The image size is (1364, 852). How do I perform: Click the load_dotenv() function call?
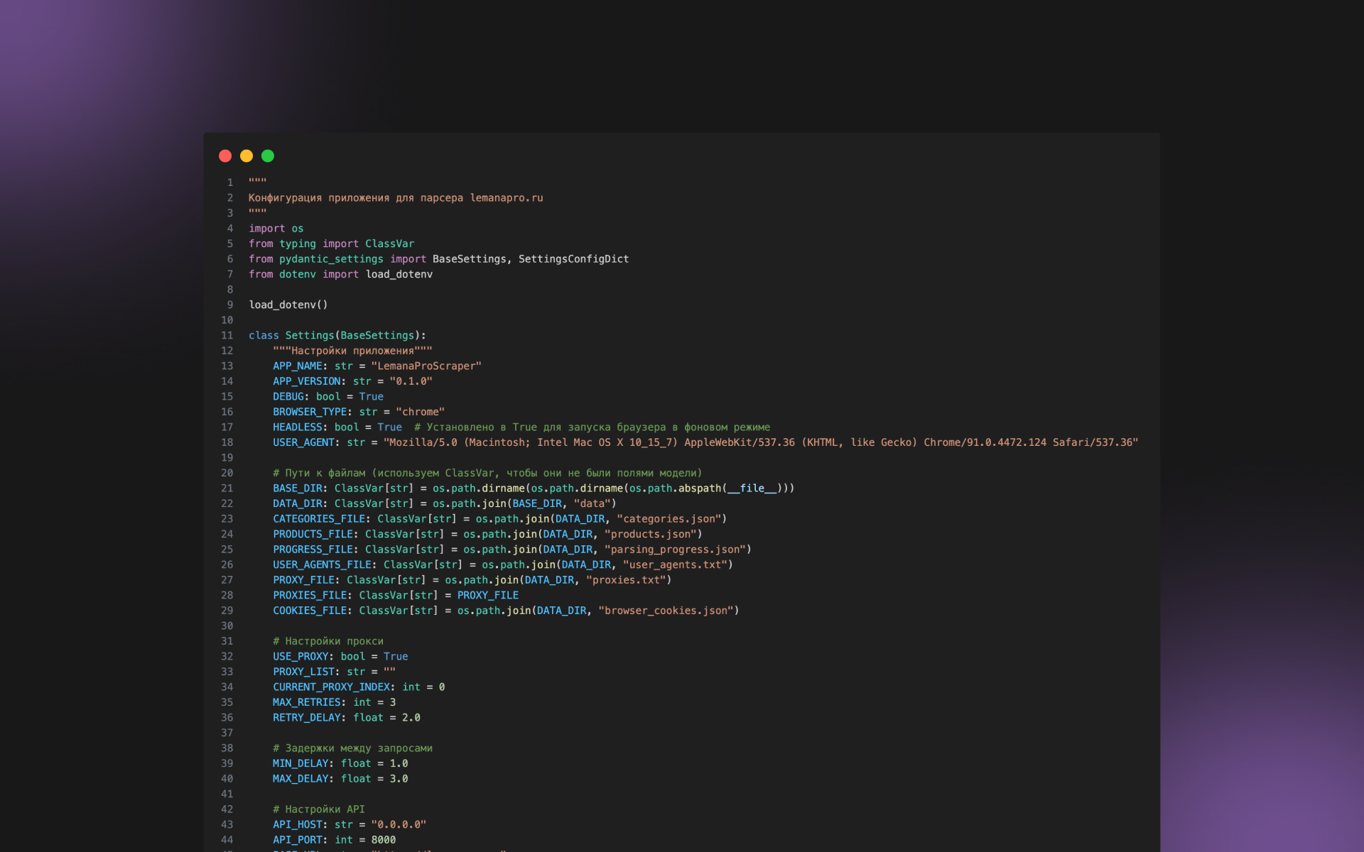[287, 304]
